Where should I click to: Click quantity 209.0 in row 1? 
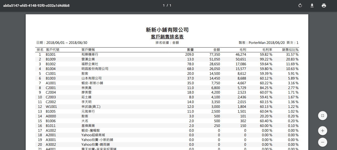(x=189, y=54)
